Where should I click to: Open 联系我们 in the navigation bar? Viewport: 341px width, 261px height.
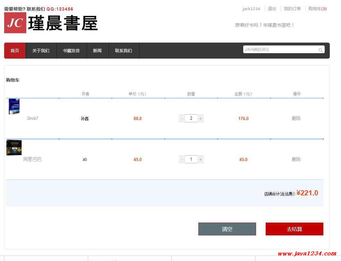pos(123,51)
